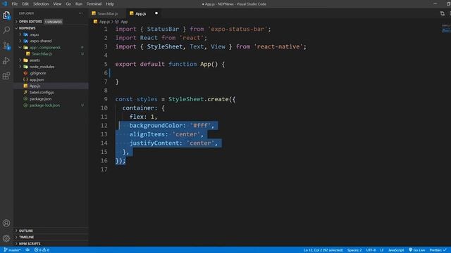Click the minimap preview
The width and height of the screenshot is (451, 253).
click(x=446, y=29)
